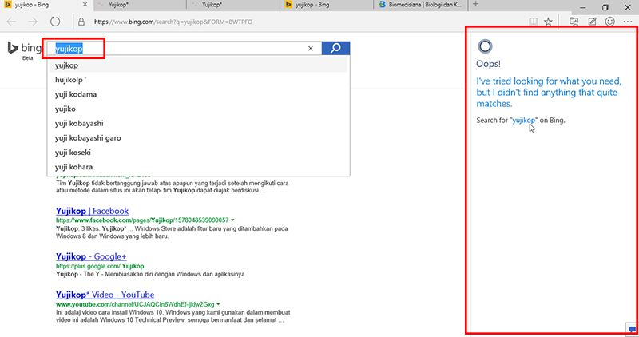The width and height of the screenshot is (639, 337).
Task: Click the blue chat icon at bottom right
Action: pyautogui.click(x=632, y=329)
